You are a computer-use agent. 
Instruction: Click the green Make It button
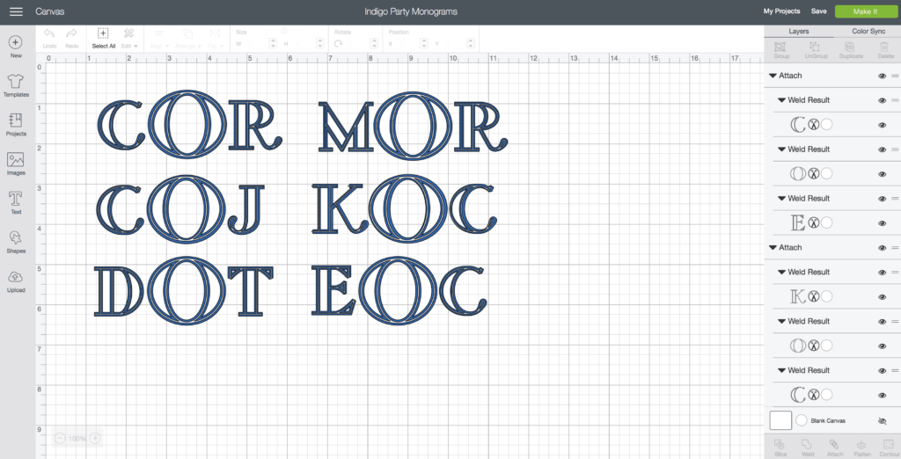(865, 11)
